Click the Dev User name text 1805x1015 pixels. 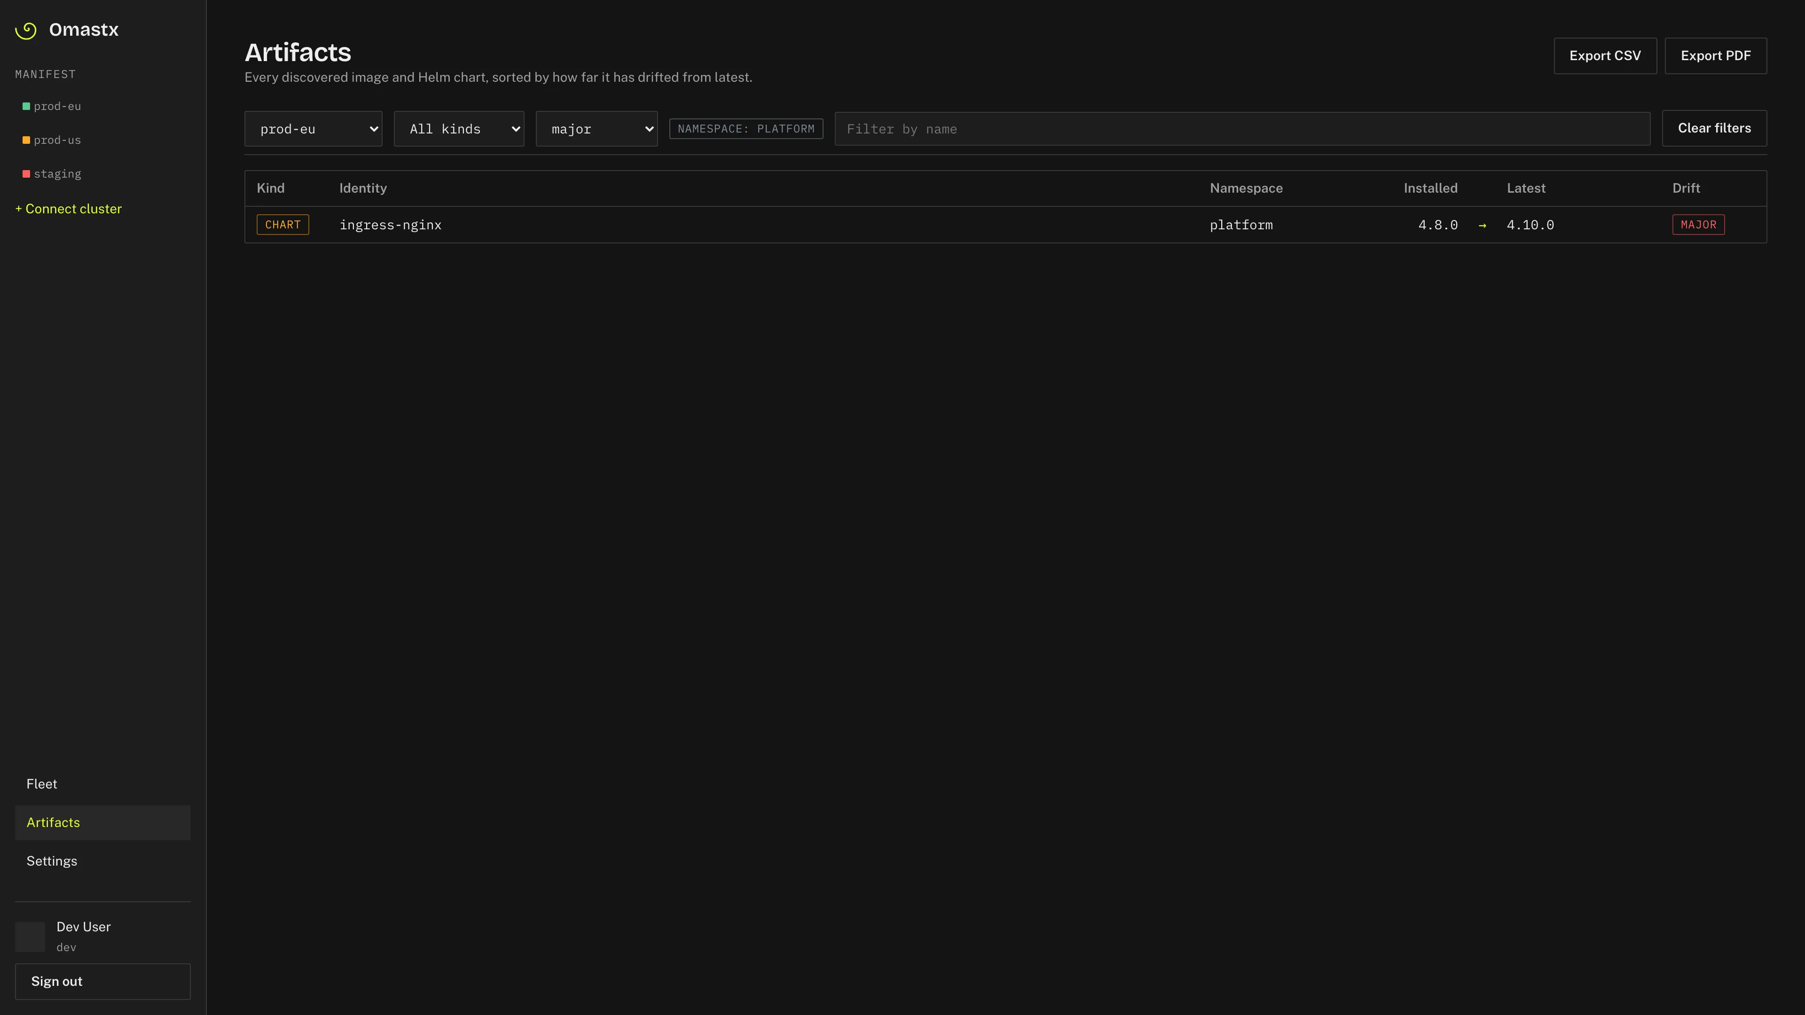click(83, 927)
